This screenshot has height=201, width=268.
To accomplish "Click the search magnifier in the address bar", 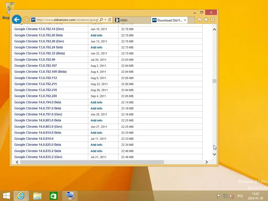I will (101, 20).
